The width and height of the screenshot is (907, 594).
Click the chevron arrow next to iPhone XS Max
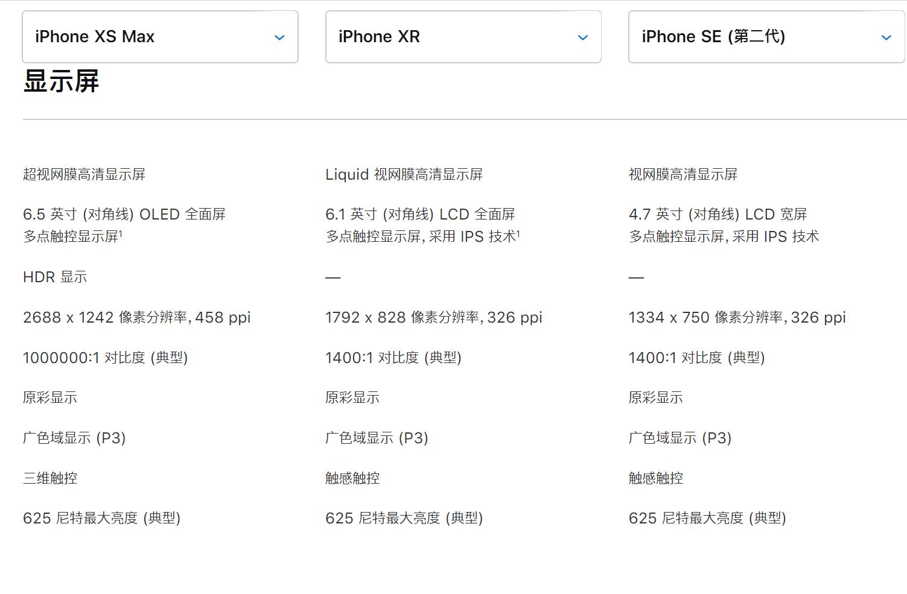[x=279, y=37]
